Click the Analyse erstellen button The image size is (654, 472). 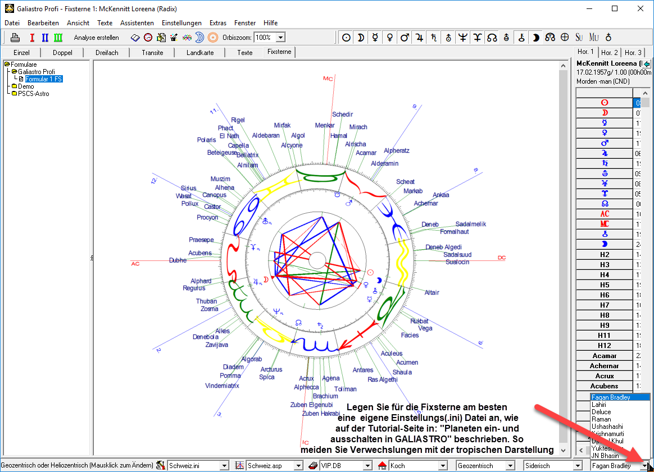point(96,38)
